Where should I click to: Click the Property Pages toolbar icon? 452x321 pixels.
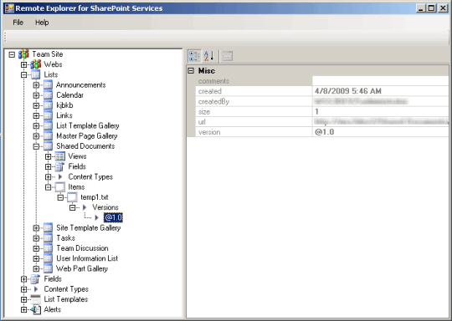[x=228, y=56]
